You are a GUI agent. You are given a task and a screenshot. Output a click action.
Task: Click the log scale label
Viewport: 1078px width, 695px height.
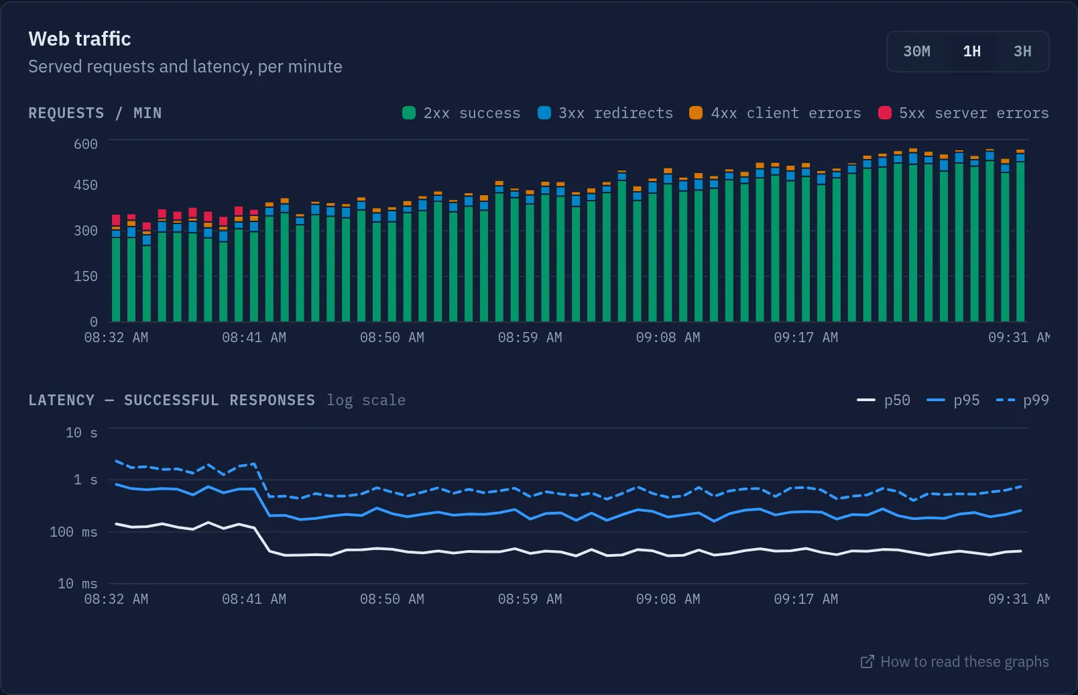point(366,400)
